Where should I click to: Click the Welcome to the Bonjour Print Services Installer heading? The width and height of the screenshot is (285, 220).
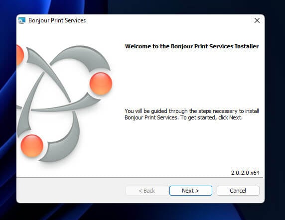tap(192, 46)
